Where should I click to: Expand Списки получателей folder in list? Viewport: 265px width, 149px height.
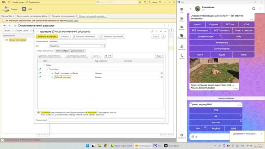click(4, 40)
